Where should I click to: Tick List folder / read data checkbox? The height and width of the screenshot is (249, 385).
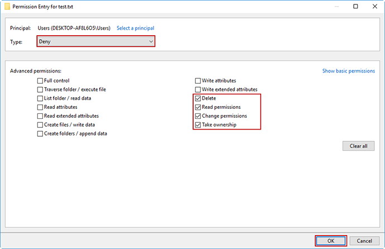tap(40, 98)
